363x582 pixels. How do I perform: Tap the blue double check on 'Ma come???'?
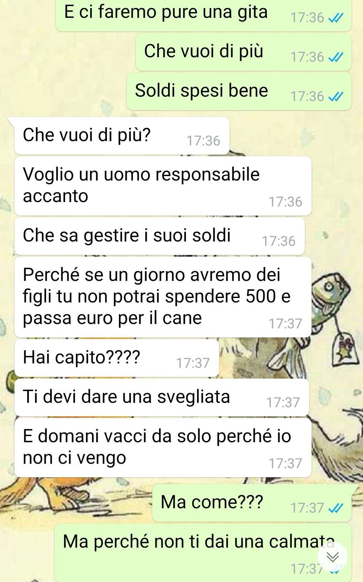click(336, 508)
